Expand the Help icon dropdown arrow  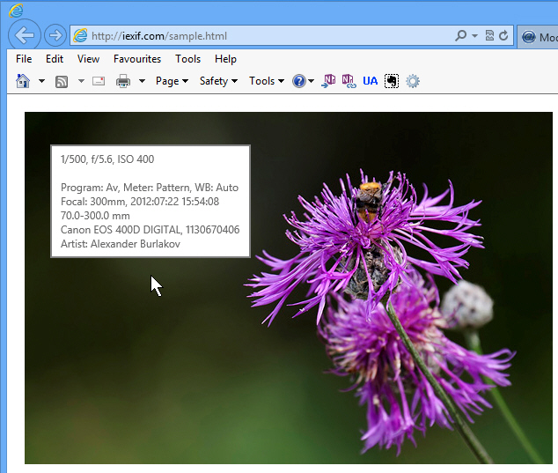(311, 81)
